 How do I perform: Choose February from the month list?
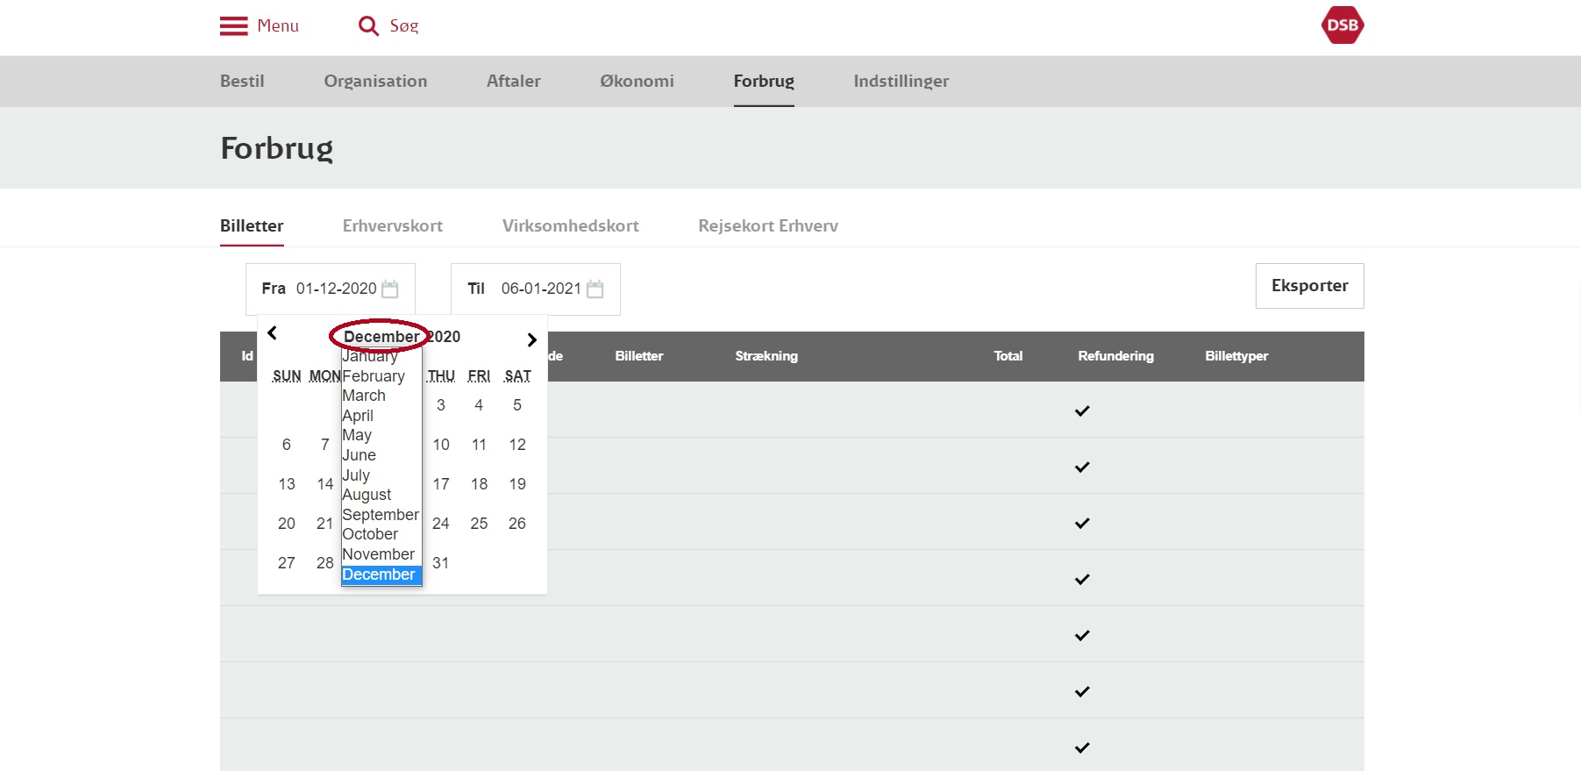(374, 376)
